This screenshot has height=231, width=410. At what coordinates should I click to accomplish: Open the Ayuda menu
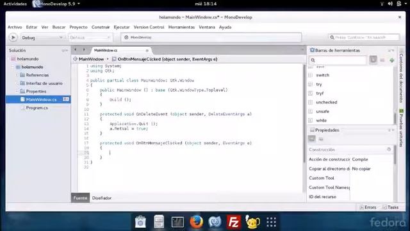(225, 27)
